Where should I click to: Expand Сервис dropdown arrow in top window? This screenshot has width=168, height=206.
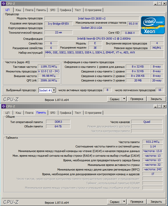(x=124, y=99)
